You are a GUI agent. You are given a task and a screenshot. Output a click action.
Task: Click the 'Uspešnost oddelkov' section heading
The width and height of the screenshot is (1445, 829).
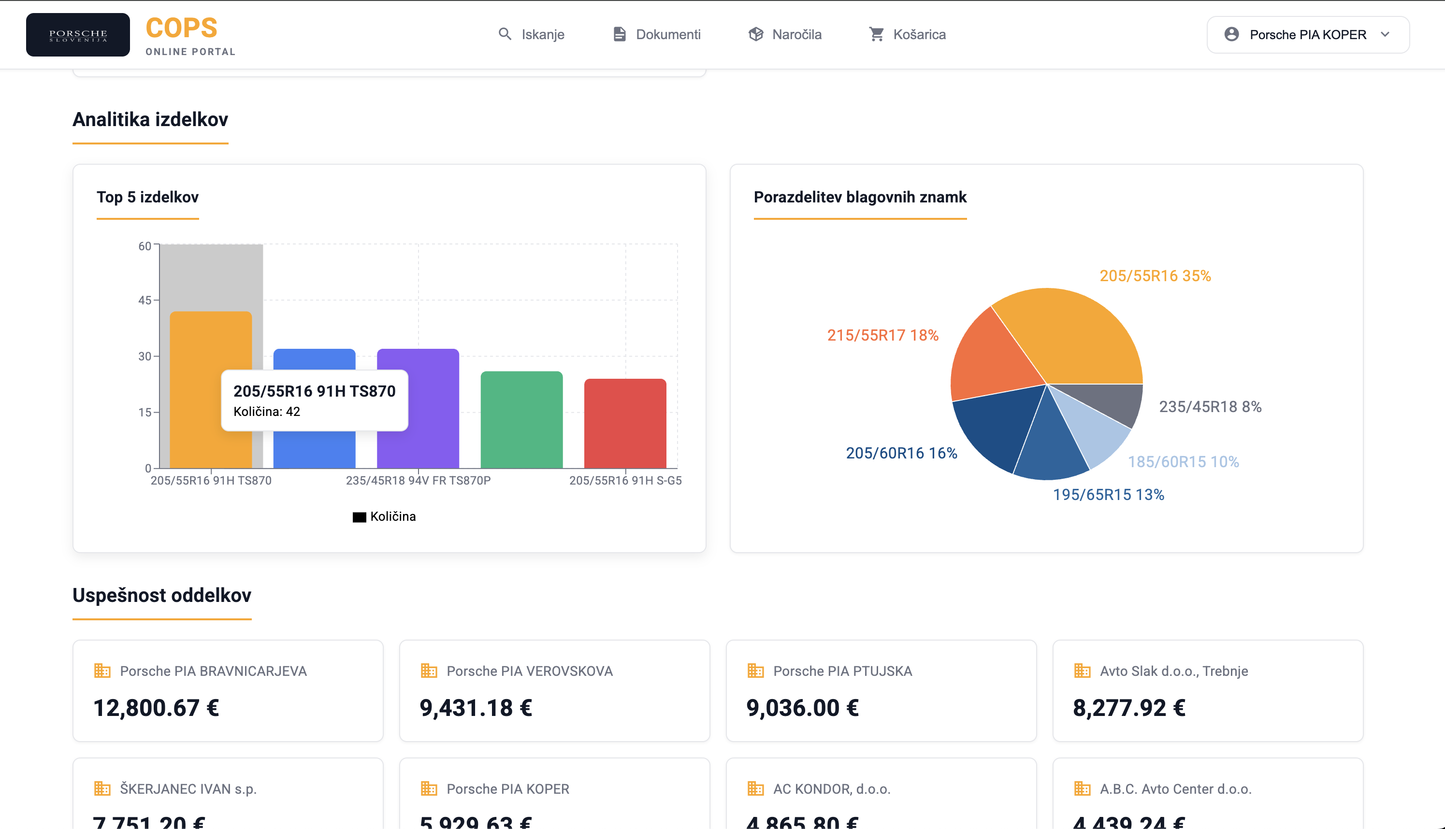coord(162,595)
